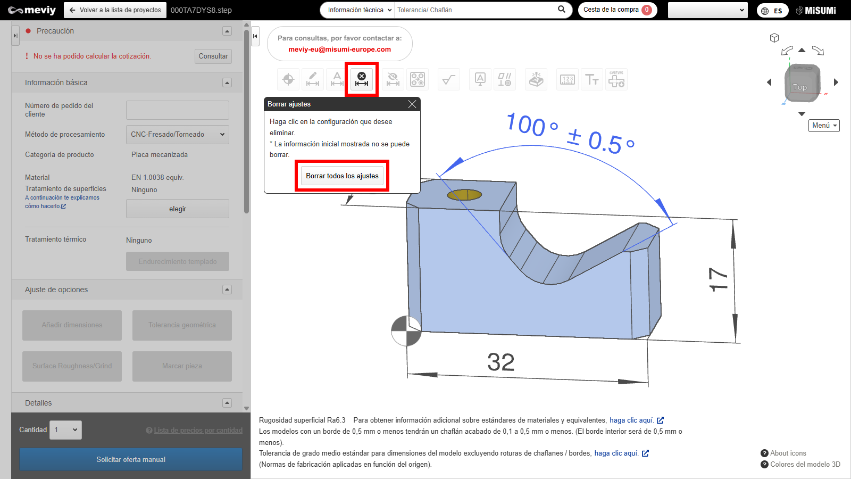The width and height of the screenshot is (851, 479).
Task: Toggle the hide dimensions eye icon
Action: click(393, 80)
